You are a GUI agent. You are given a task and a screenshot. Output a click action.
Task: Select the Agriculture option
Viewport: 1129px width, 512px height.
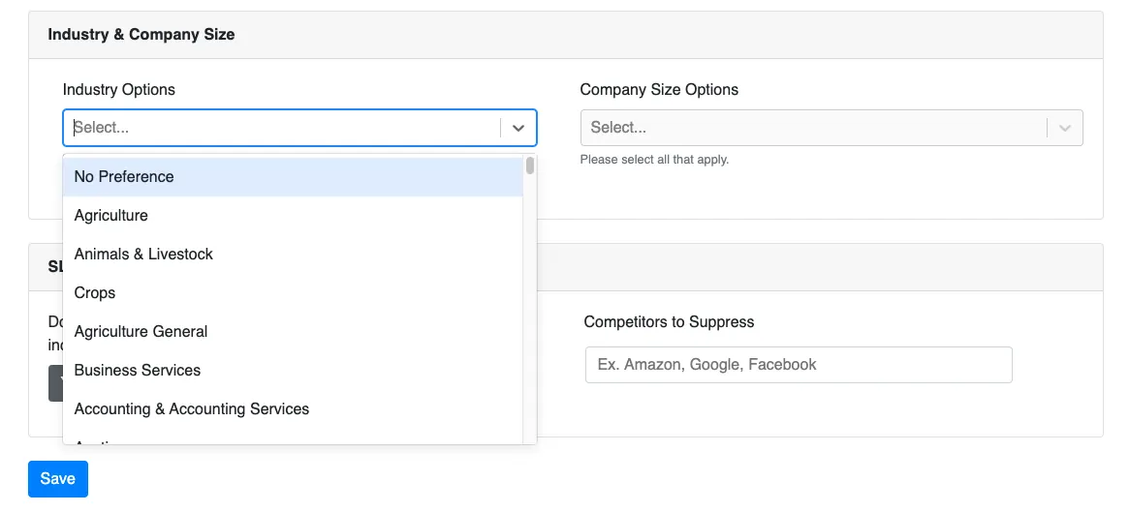(293, 216)
